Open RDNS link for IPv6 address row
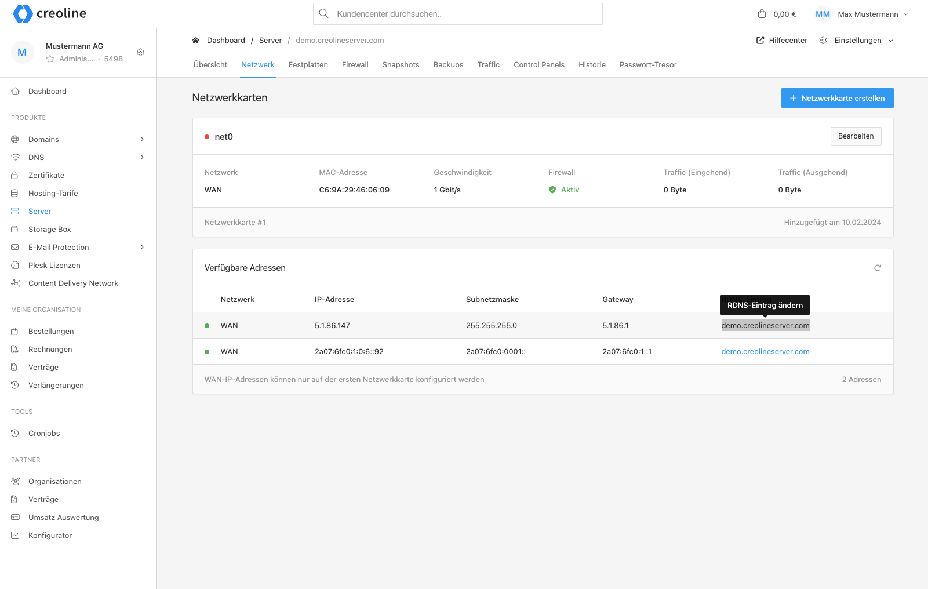 pyautogui.click(x=765, y=351)
